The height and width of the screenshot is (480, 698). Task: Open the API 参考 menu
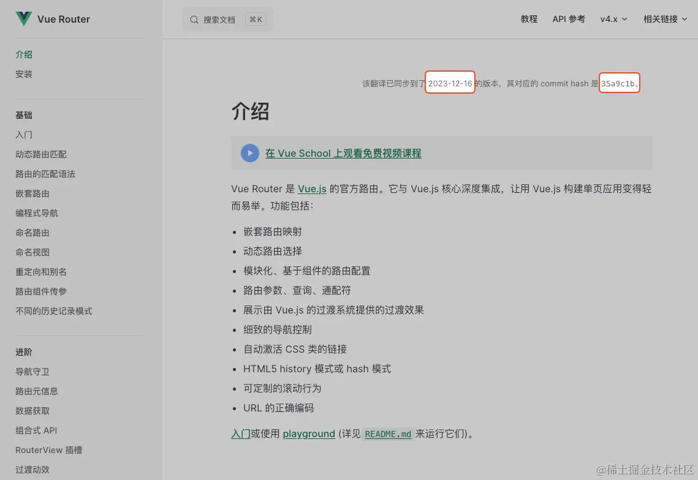point(569,19)
